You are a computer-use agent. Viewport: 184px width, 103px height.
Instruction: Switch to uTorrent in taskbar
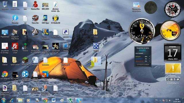coord(70,100)
